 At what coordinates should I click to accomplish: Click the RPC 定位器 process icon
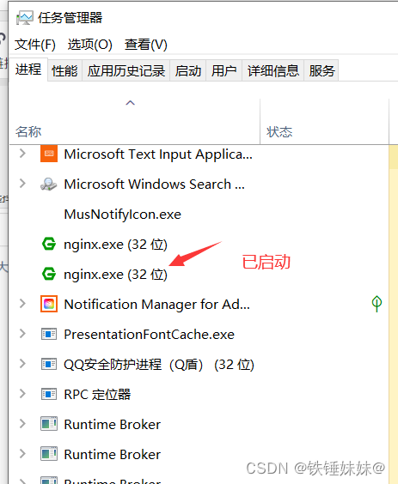[49, 394]
